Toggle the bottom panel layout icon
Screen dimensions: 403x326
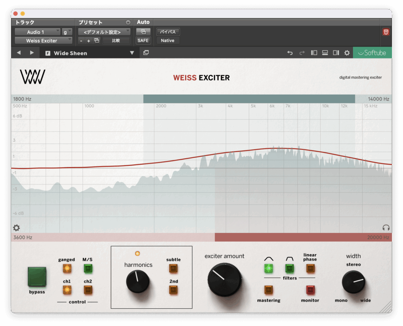click(x=325, y=53)
